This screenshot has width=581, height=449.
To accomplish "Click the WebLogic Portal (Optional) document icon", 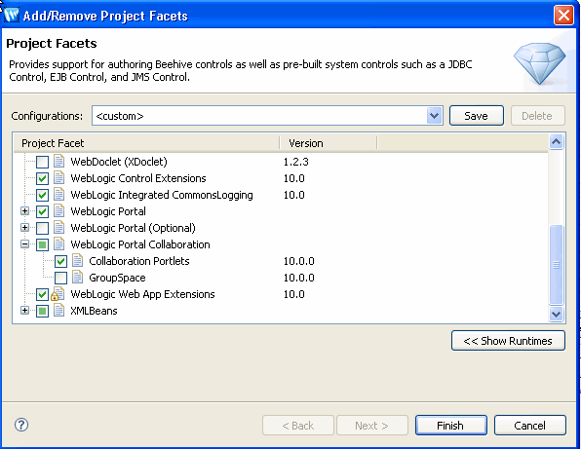I will (58, 227).
